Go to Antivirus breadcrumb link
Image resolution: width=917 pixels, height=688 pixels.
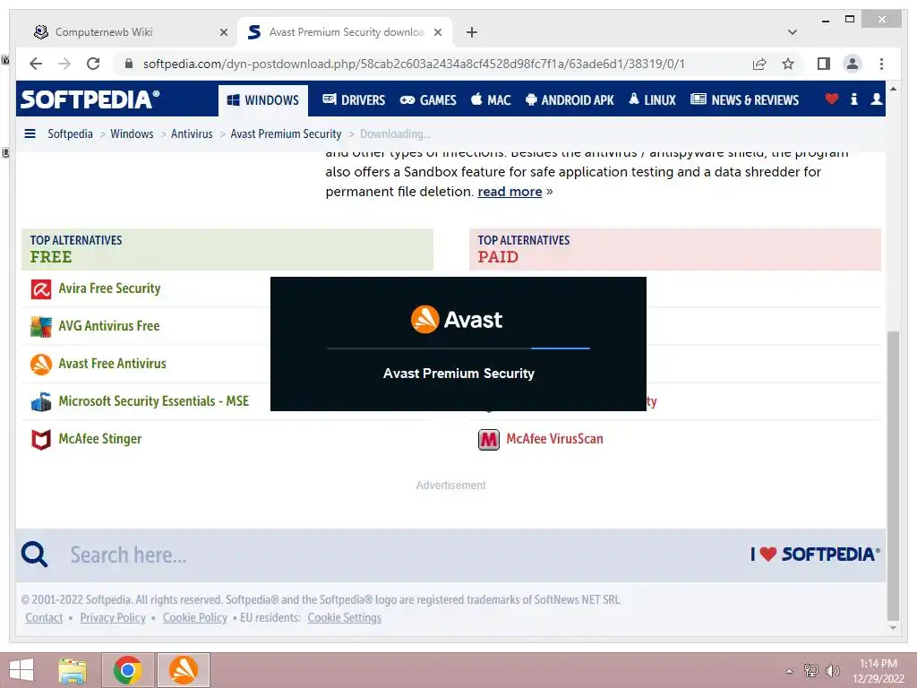click(x=192, y=134)
